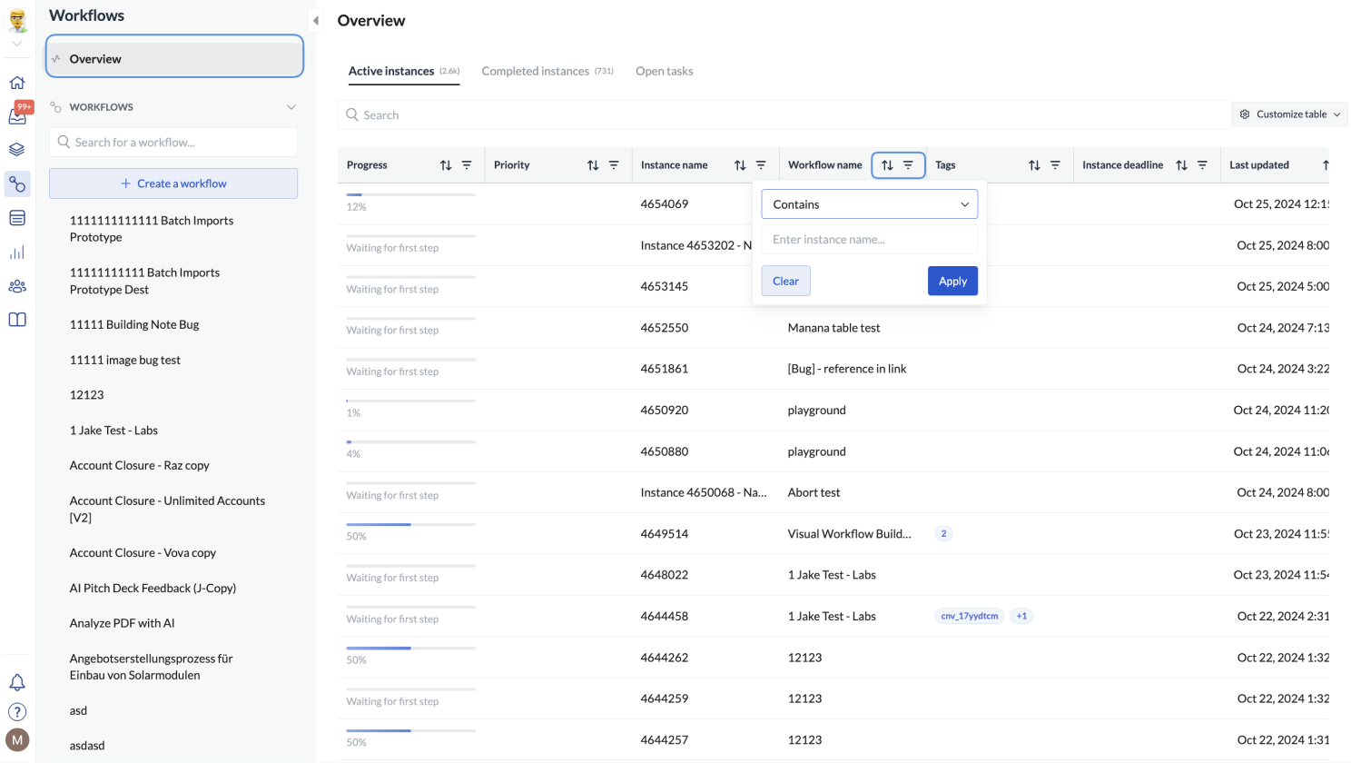Click Create a workflow button
The width and height of the screenshot is (1351, 763).
pyautogui.click(x=173, y=183)
